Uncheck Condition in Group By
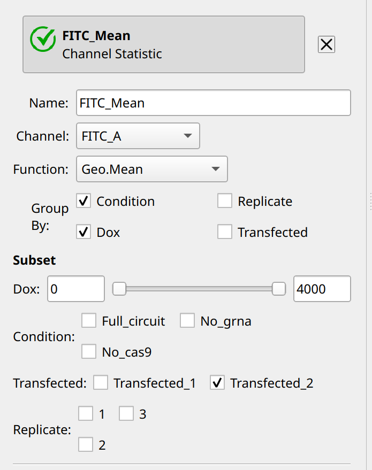Screen dimensions: 372x470 [x=83, y=201]
